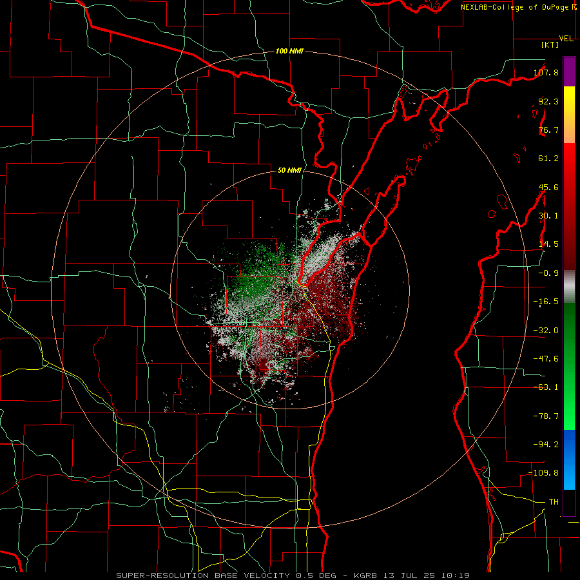Click the 100 NMI range ring label
Viewport: 580px width, 580px height.
pos(289,51)
